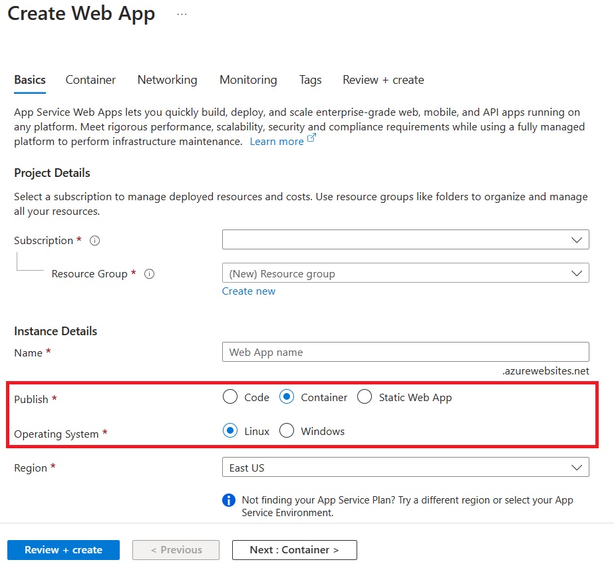Click the Subscription info icon

[x=94, y=240]
